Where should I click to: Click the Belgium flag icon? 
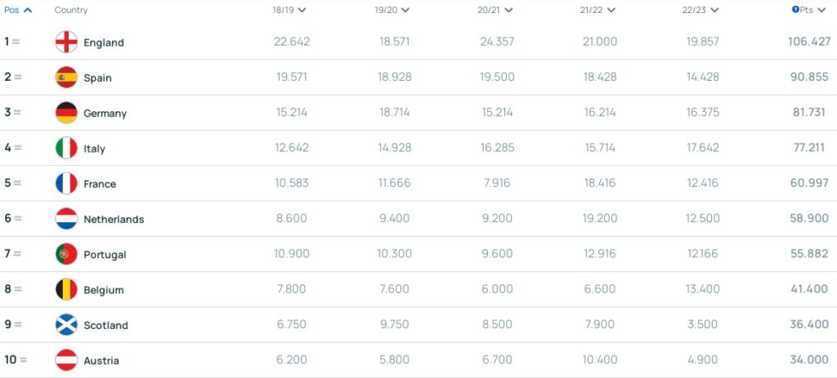click(x=66, y=290)
